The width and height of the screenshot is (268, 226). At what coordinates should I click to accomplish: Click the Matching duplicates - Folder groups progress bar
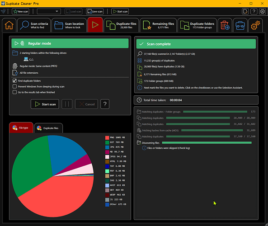tap(215, 112)
